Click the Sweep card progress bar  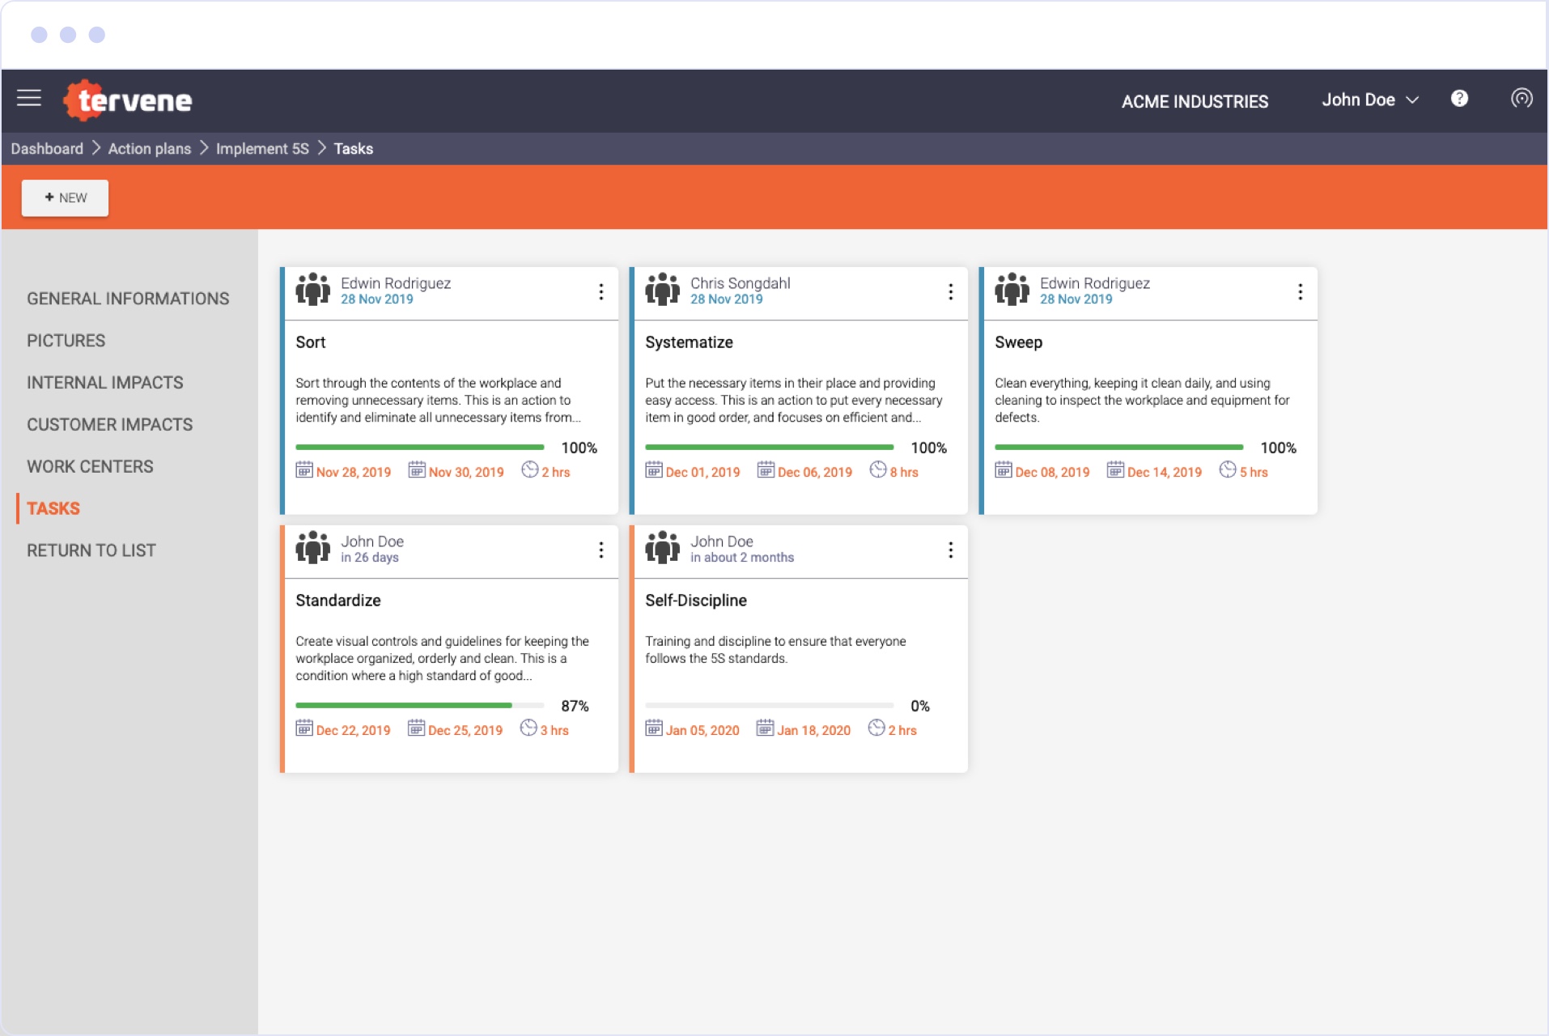[1119, 447]
